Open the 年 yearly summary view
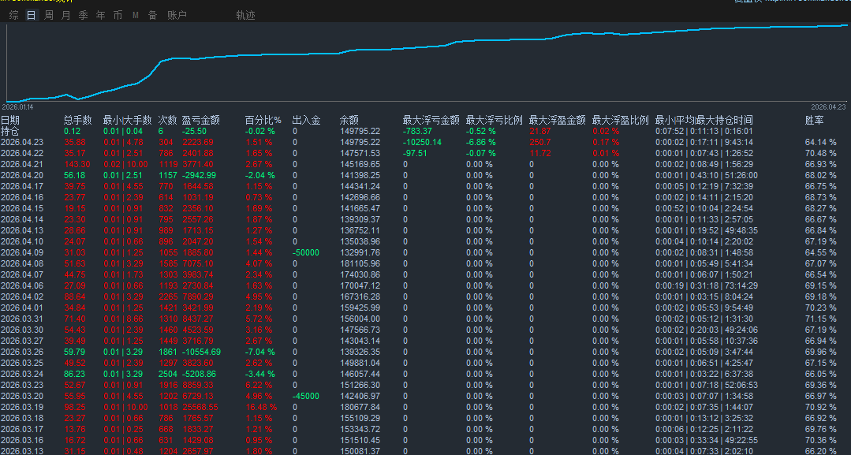This screenshot has width=851, height=455. 100,14
